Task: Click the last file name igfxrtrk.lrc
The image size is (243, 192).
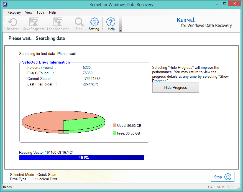Action: point(91,84)
